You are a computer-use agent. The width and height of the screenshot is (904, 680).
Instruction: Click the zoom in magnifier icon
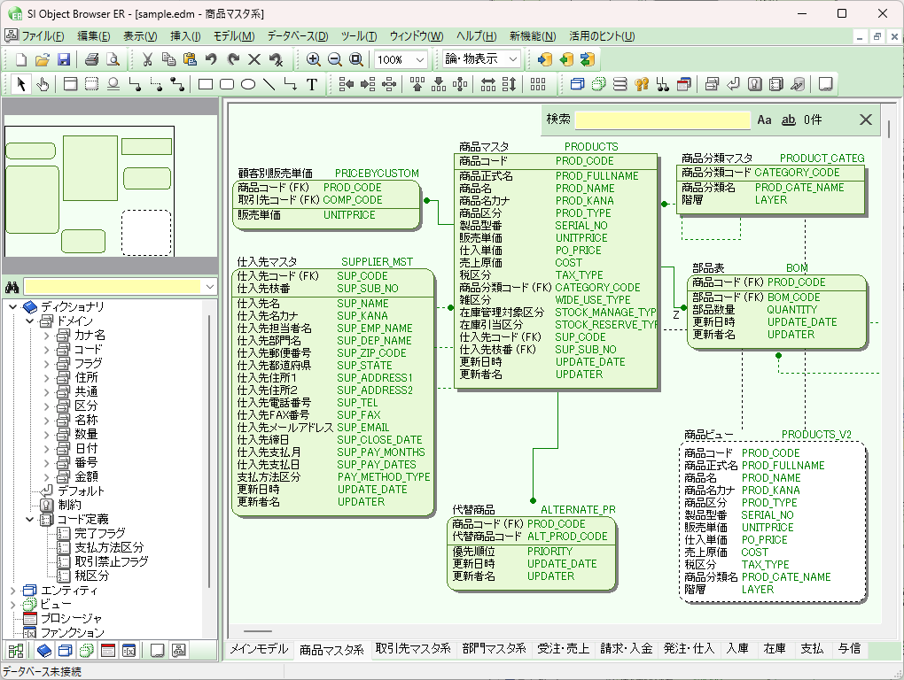click(314, 59)
